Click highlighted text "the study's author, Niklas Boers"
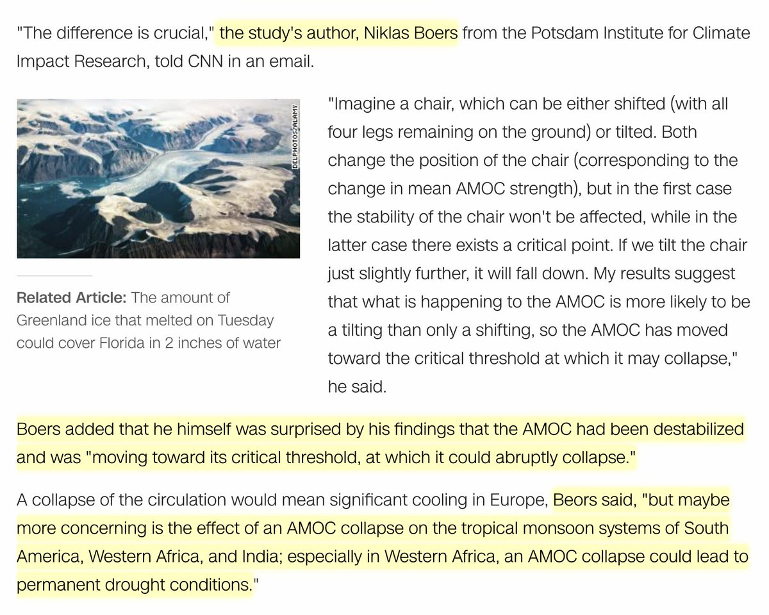The width and height of the screenshot is (769, 615). point(339,33)
